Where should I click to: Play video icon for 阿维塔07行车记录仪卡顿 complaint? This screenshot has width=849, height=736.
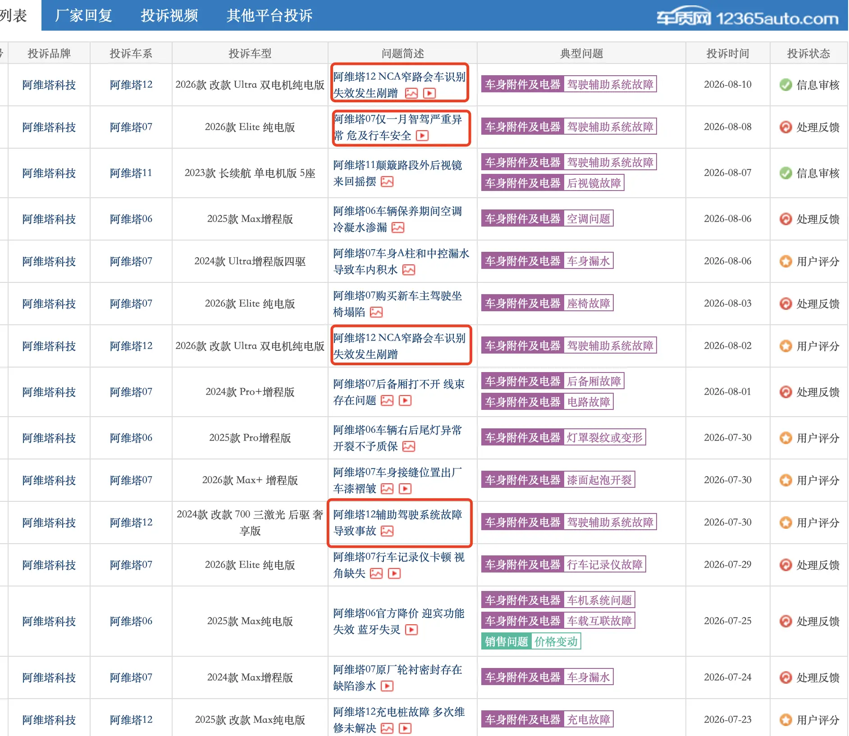(394, 573)
